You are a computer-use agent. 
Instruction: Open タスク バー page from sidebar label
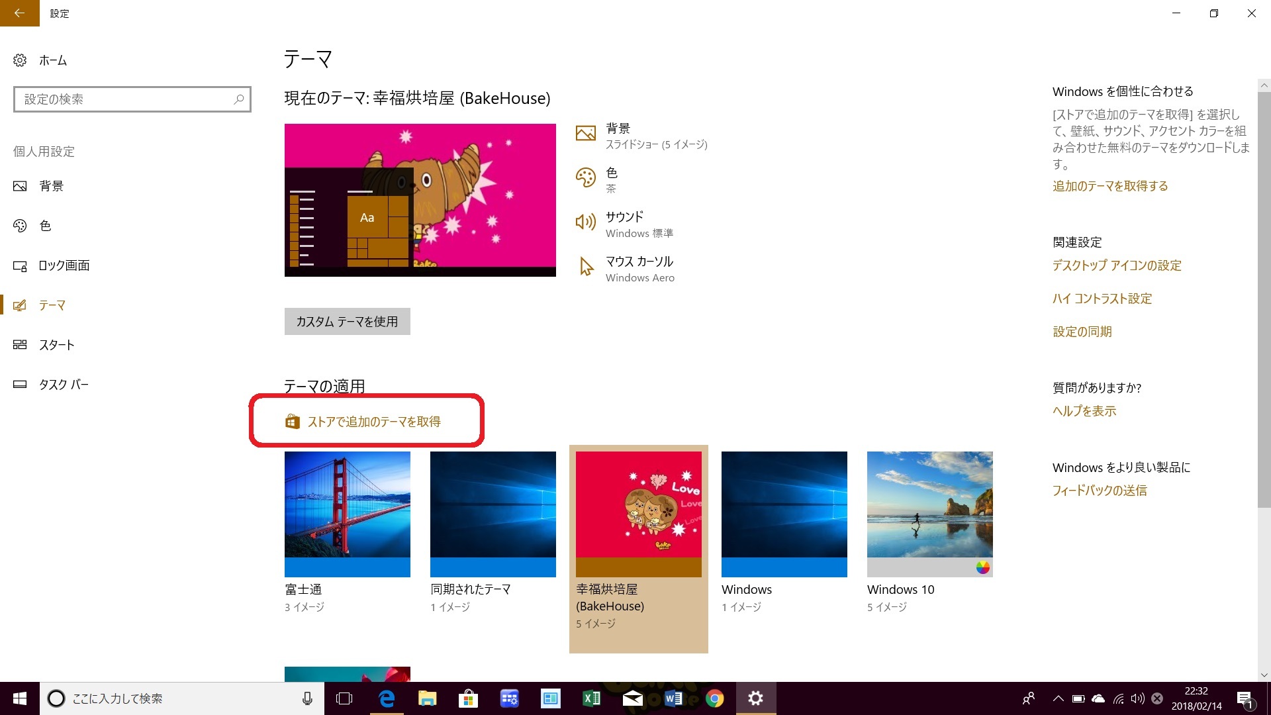coord(64,385)
